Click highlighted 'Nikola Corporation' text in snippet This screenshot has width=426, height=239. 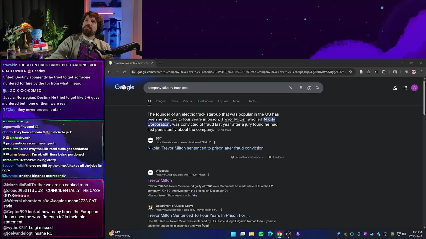click(211, 122)
